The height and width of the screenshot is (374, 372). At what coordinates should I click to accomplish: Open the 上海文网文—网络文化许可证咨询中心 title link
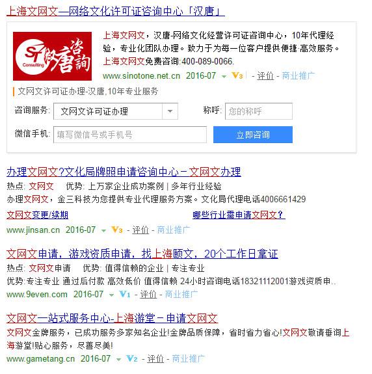pos(115,11)
